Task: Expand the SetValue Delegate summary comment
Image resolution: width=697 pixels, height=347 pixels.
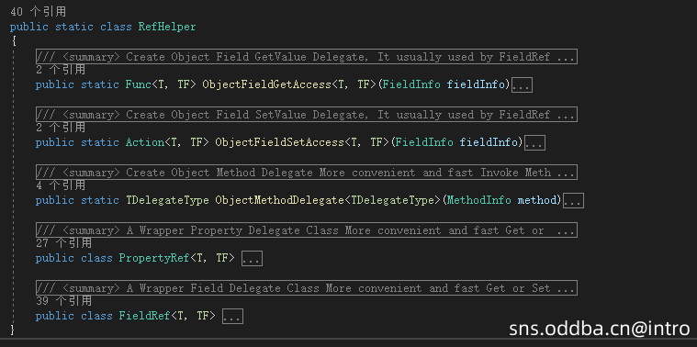Action: coord(307,114)
